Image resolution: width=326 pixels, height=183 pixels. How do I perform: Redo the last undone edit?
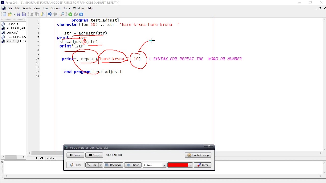tap(55, 14)
